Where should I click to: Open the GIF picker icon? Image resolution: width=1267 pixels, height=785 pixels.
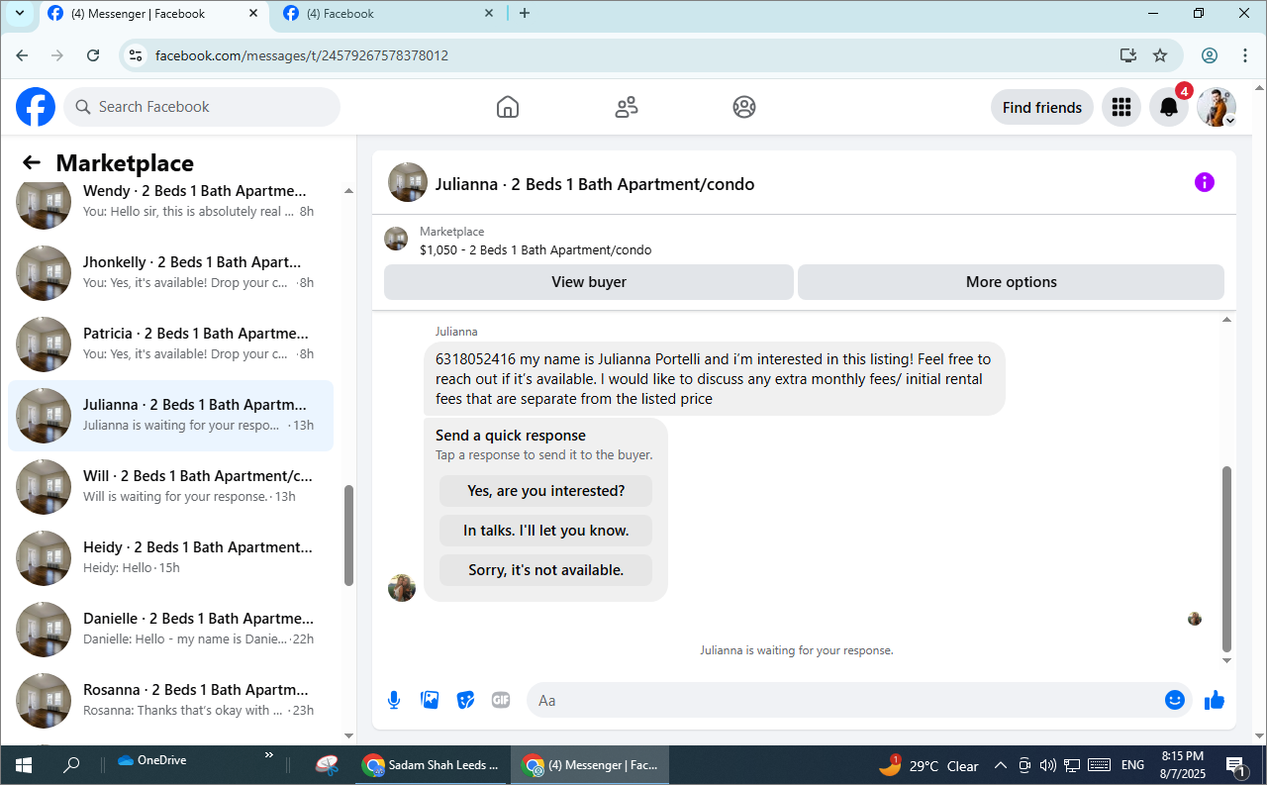click(501, 700)
